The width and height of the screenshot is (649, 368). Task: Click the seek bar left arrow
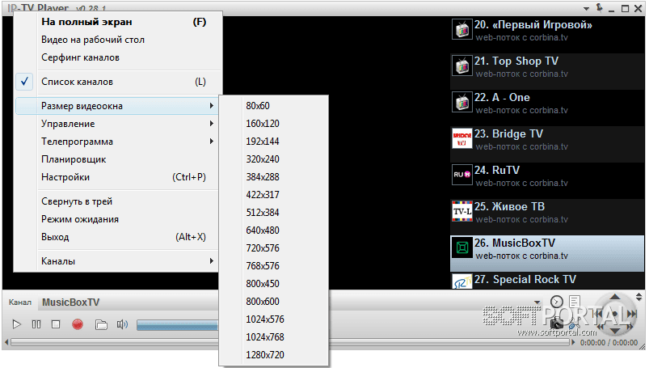(6, 342)
